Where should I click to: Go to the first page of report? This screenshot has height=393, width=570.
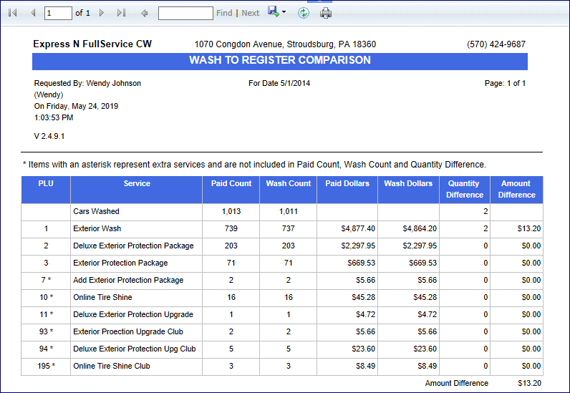[x=12, y=13]
